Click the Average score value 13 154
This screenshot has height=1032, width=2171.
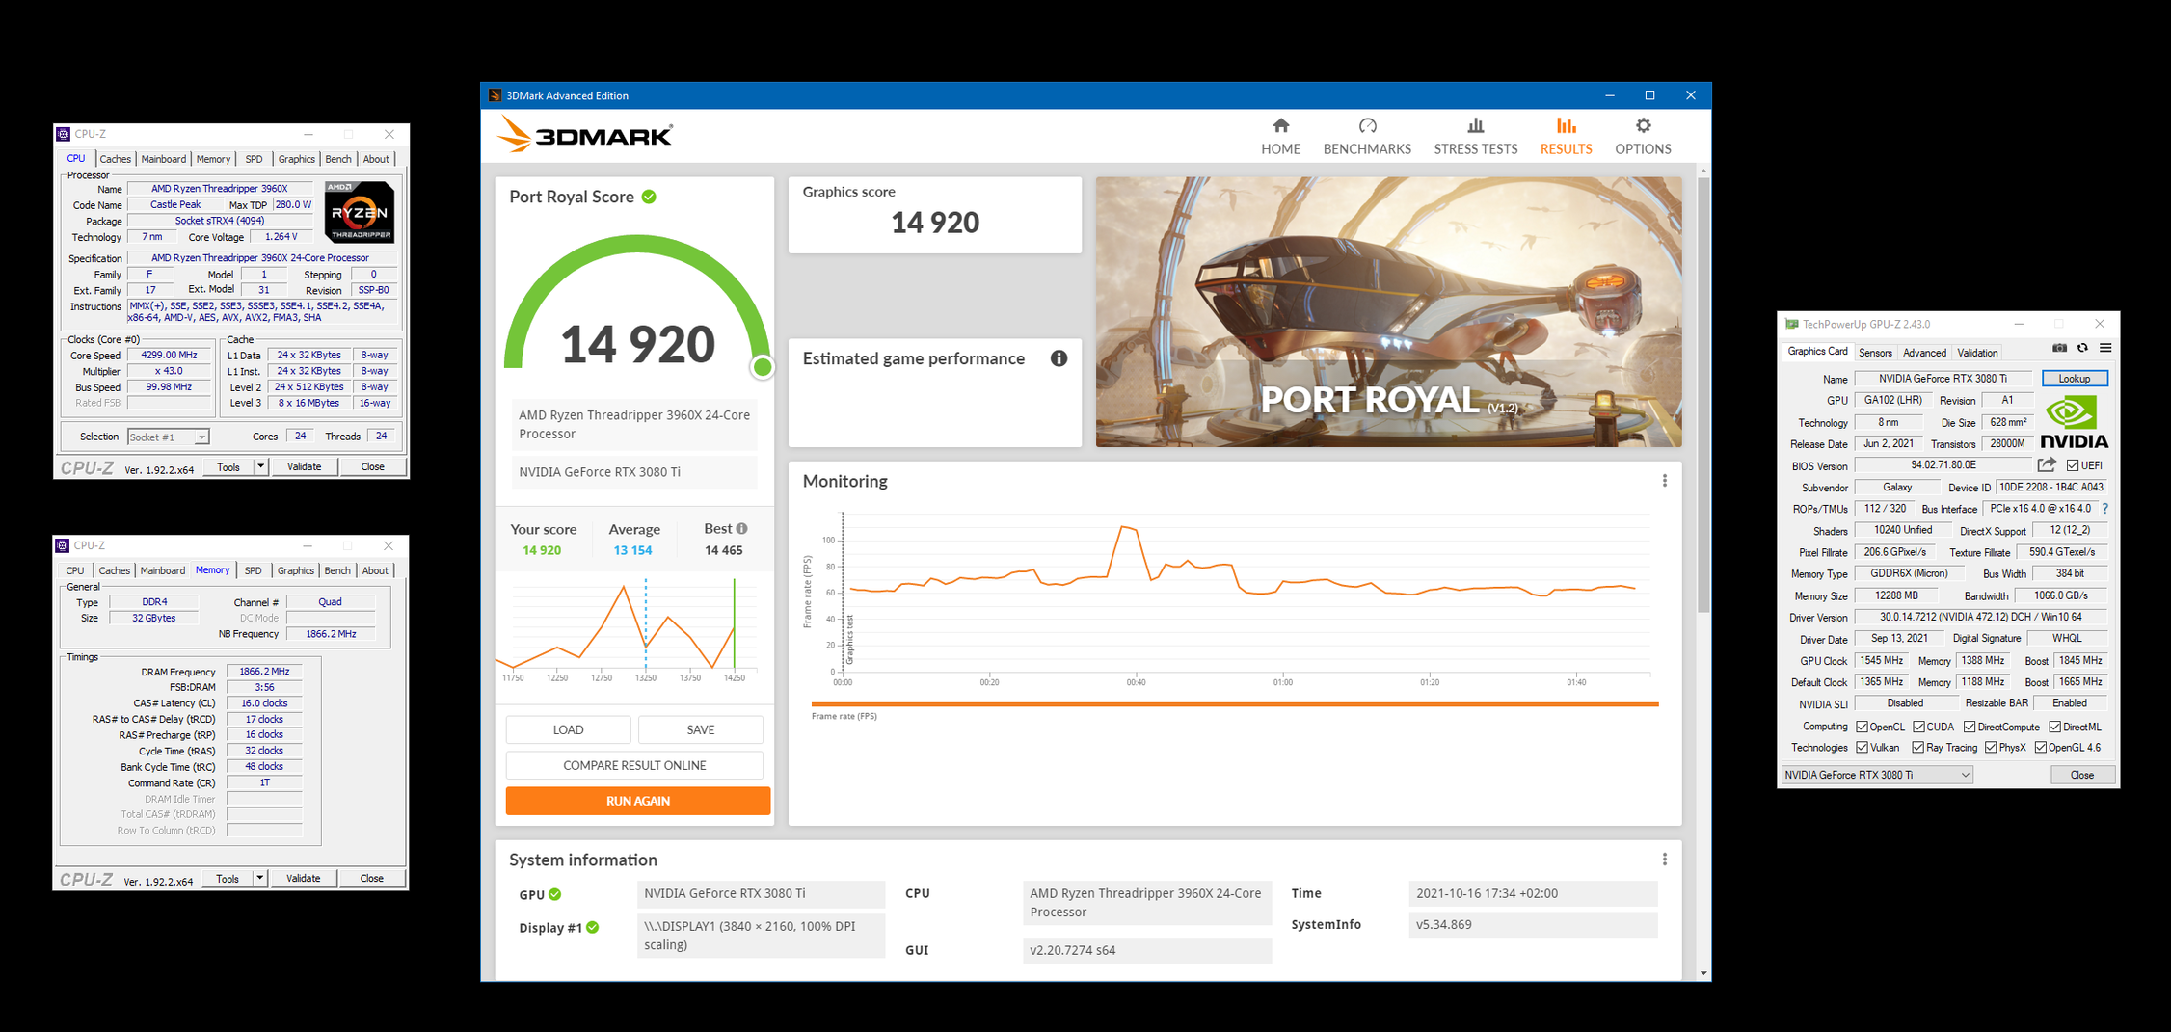632,550
